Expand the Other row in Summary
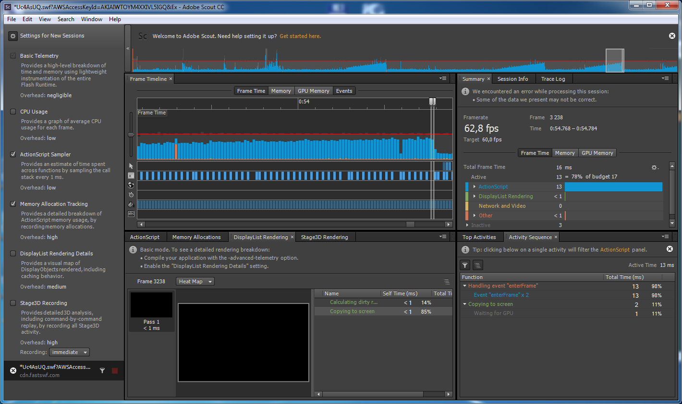Viewport: 682px width, 404px height. pos(475,215)
